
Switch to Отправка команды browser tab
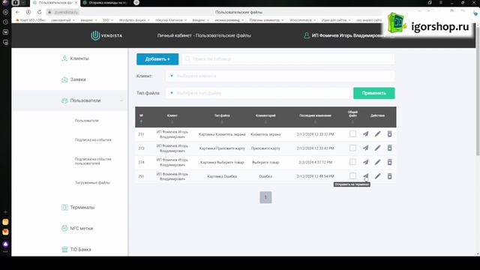point(106,3)
